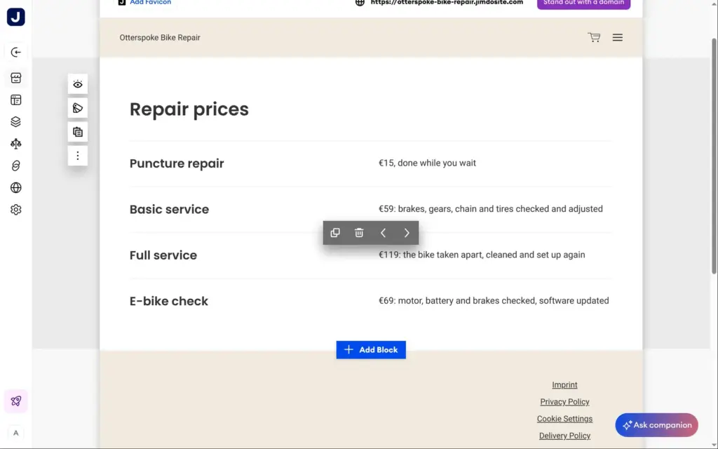Click the €119 bike taken apart text
The image size is (718, 449).
click(x=482, y=255)
